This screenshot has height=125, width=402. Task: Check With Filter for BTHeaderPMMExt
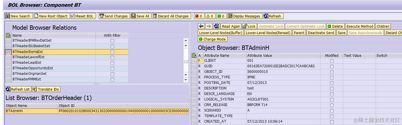coord(112,80)
